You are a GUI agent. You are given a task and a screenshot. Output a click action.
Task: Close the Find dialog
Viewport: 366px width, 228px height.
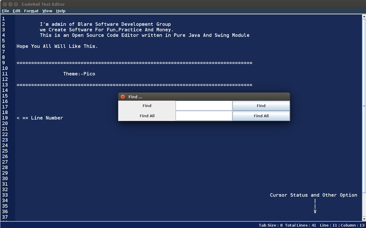point(123,97)
